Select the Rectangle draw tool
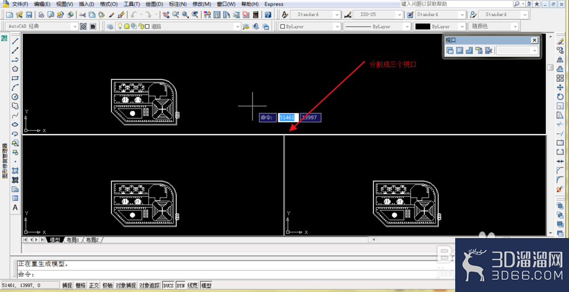Viewport: 569px width, 292px height. [x=15, y=78]
